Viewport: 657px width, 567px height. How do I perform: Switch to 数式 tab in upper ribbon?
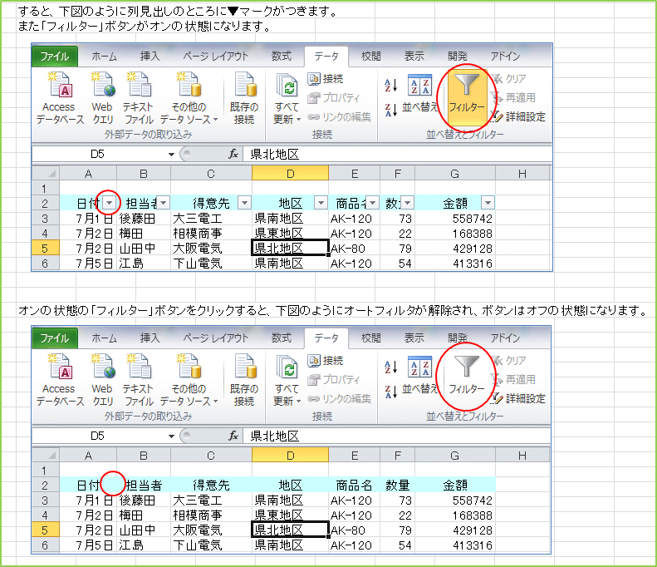click(281, 57)
